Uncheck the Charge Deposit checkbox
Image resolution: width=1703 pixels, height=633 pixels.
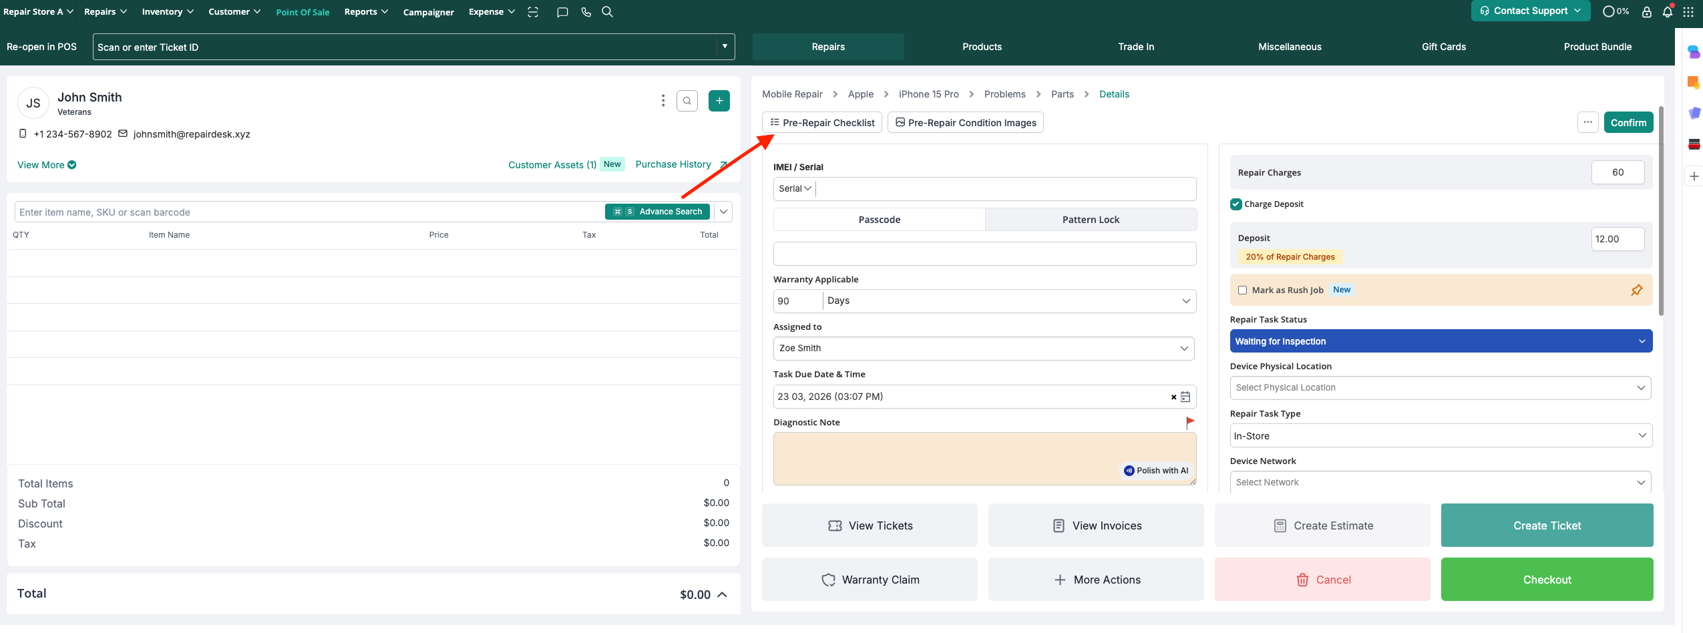pyautogui.click(x=1236, y=204)
